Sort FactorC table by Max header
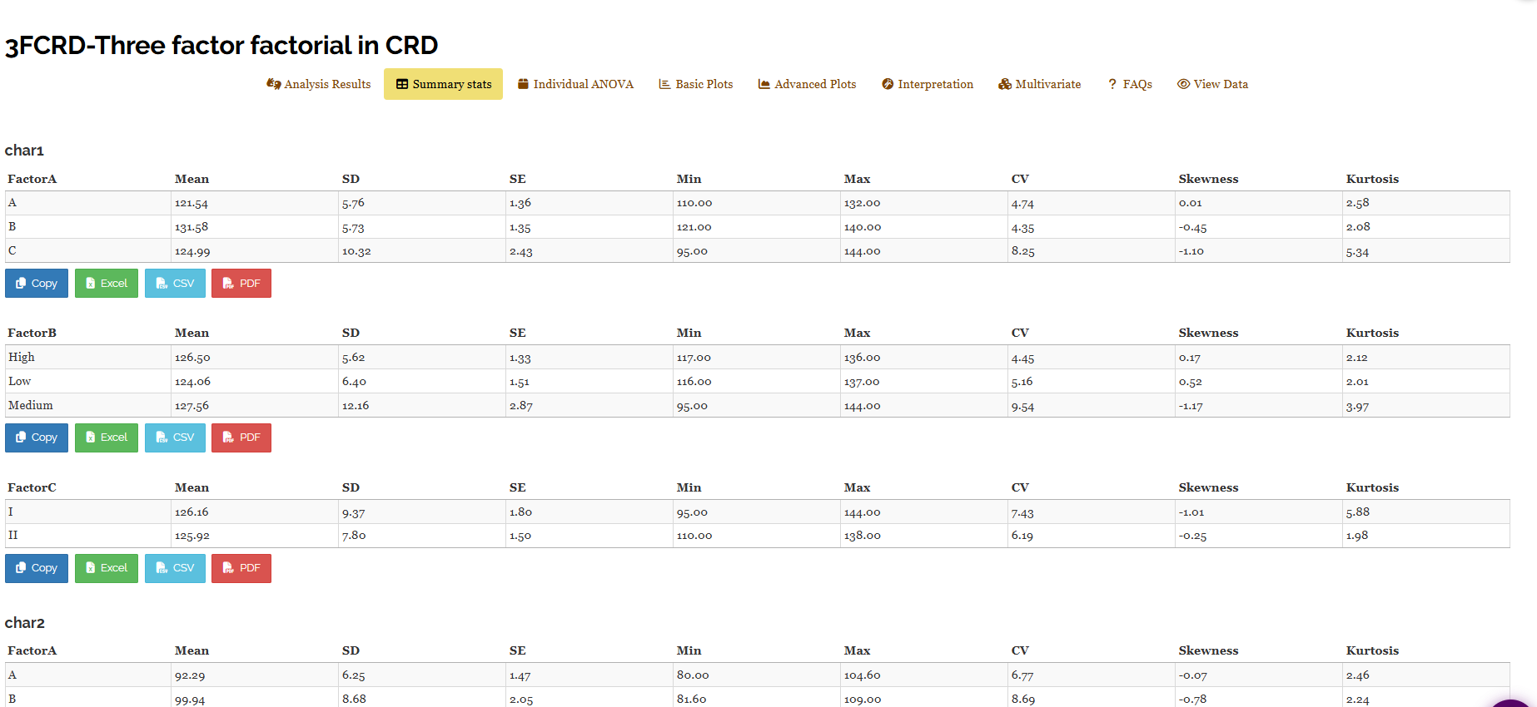1537x707 pixels. [x=857, y=487]
